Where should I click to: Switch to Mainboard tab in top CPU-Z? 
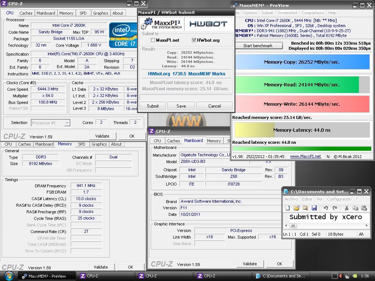click(46, 13)
